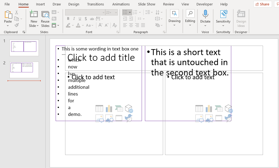Click the Cut scissors icon
Image resolution: width=279 pixels, height=168 pixels.
17,12
